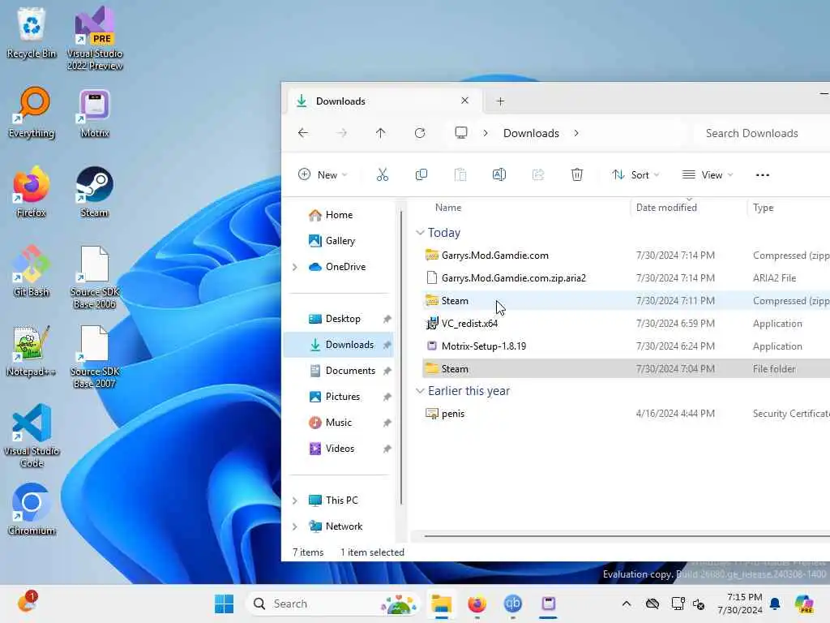Select Source SDK Base 2006 desktop shortcut
This screenshot has height=623, width=830.
[95, 277]
